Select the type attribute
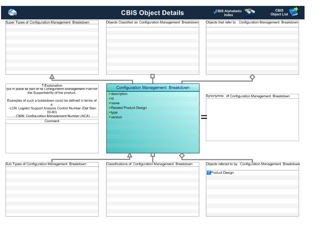This screenshot has height=226, width=318. point(114,112)
